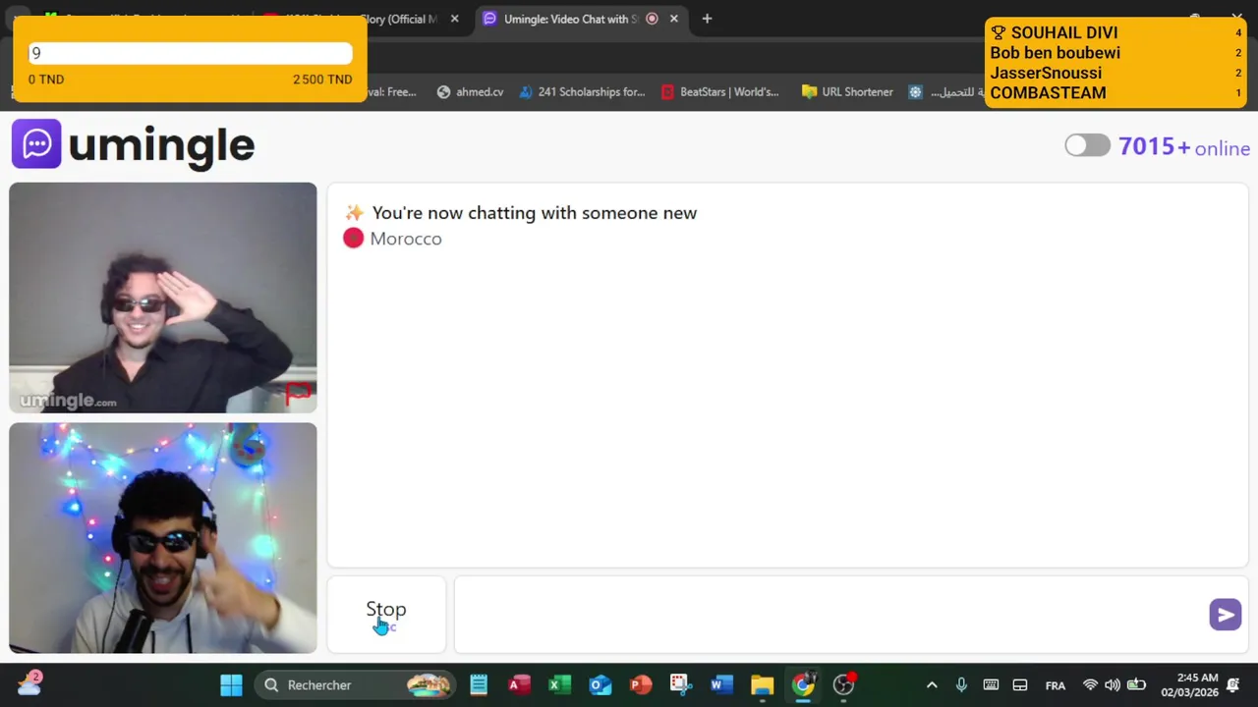Close the Umingle tab
1258x707 pixels.
pyautogui.click(x=673, y=19)
